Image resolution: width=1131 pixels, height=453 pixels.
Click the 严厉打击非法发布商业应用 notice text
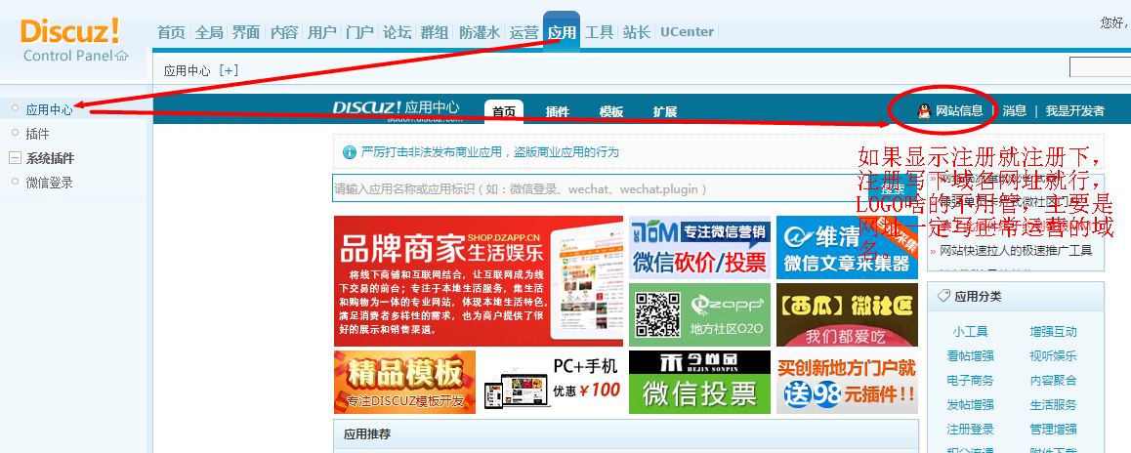click(489, 152)
